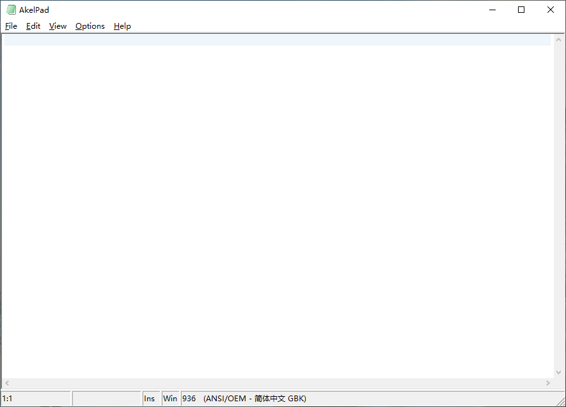Open the Options menu
The image size is (566, 407).
tap(90, 26)
